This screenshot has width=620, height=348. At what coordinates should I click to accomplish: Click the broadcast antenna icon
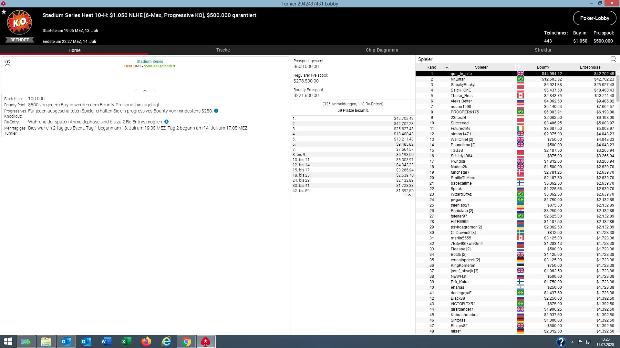[x=7, y=63]
